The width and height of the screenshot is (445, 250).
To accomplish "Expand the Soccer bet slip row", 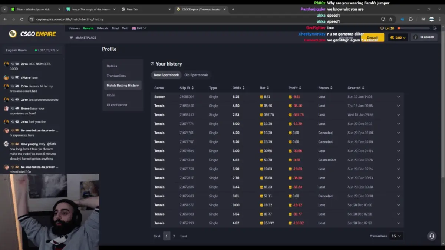I will [399, 97].
